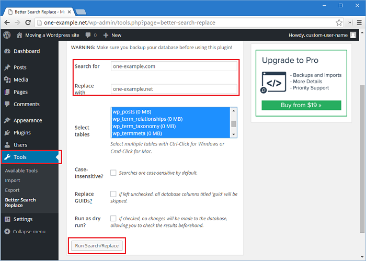Click the Replace with input field
The height and width of the screenshot is (261, 366).
point(174,89)
